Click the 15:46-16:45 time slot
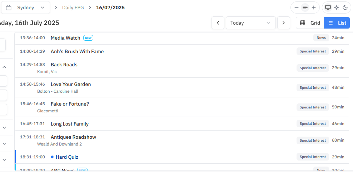This screenshot has height=173, width=353. pyautogui.click(x=33, y=103)
